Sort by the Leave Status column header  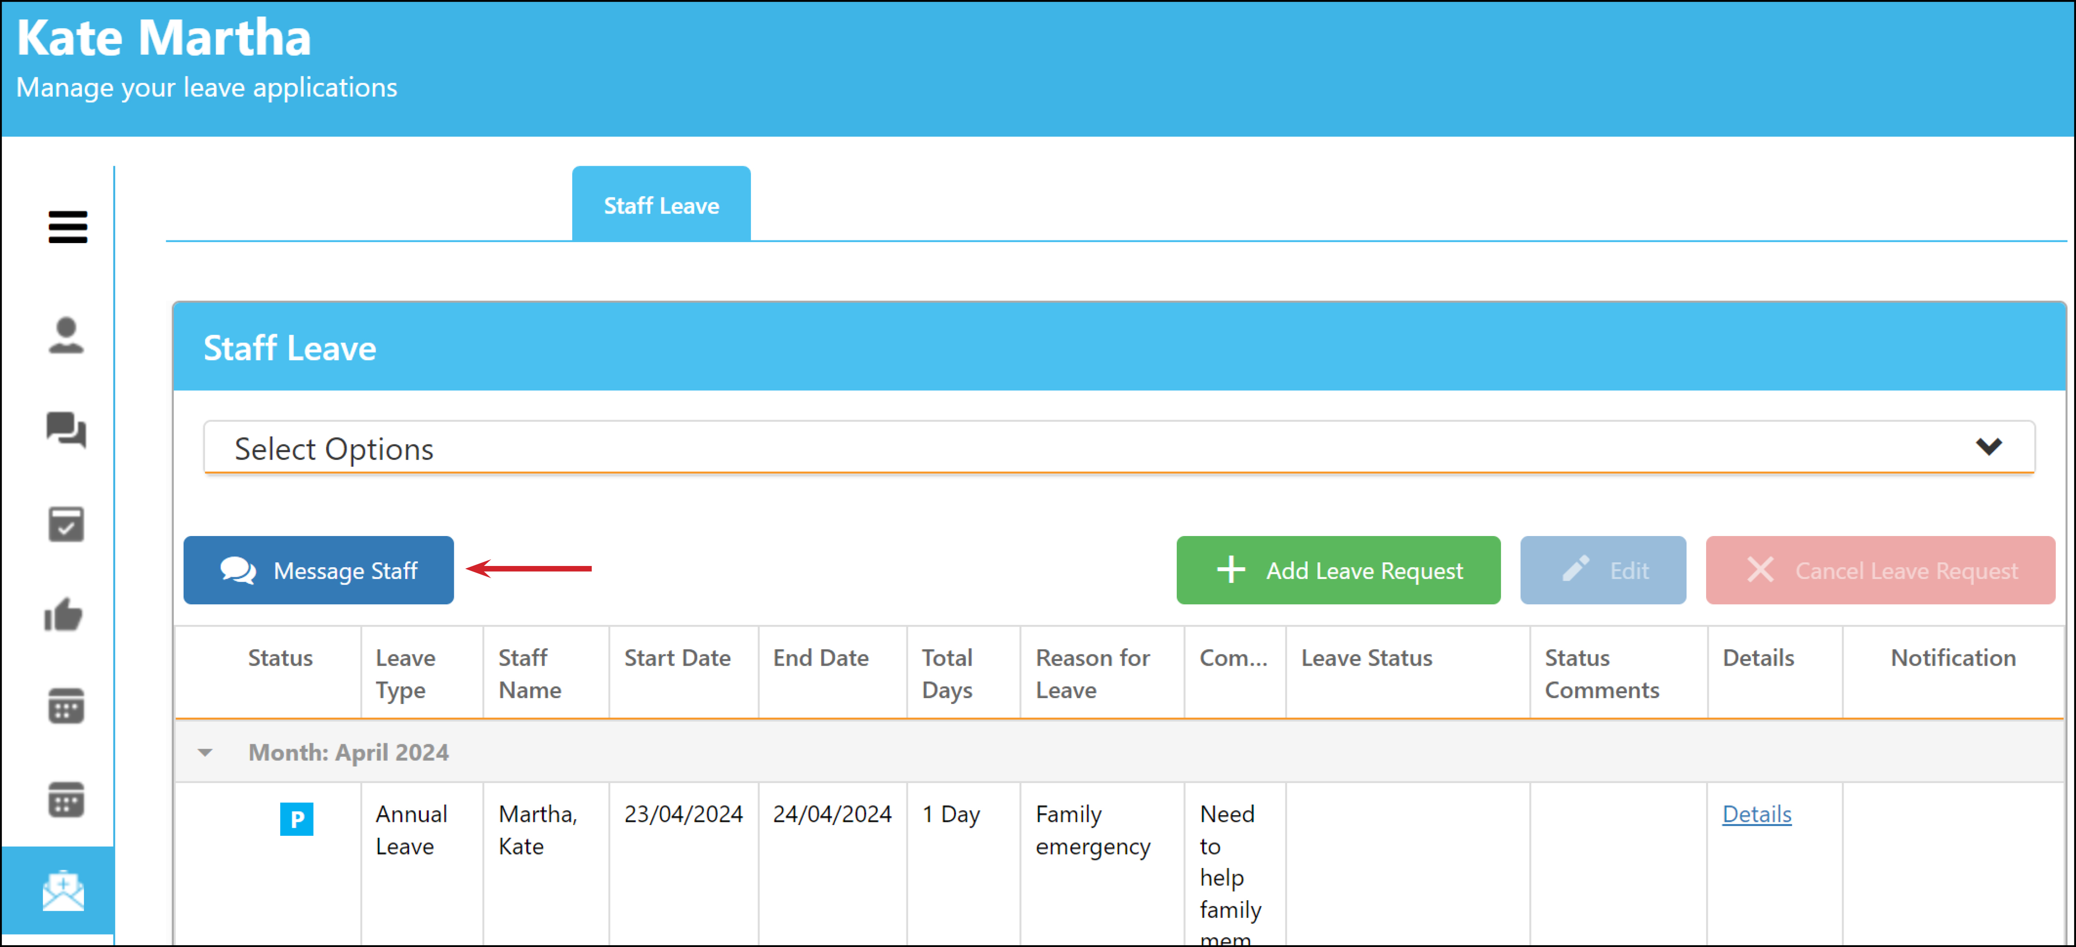(1367, 658)
